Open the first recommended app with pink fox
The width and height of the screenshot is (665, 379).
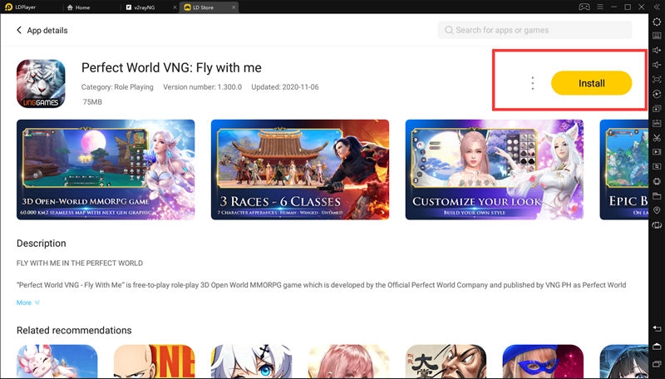pyautogui.click(x=57, y=362)
